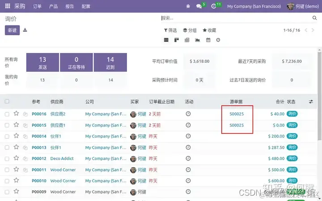322x201 pixels.
Task: Sort by the 订单截止日期 column header
Action: click(x=161, y=102)
